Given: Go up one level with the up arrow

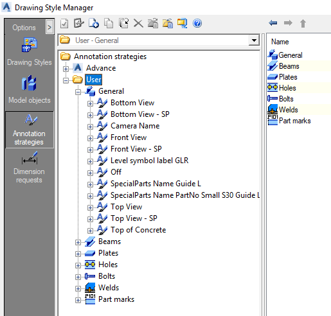Looking at the screenshot, I should (303, 23).
